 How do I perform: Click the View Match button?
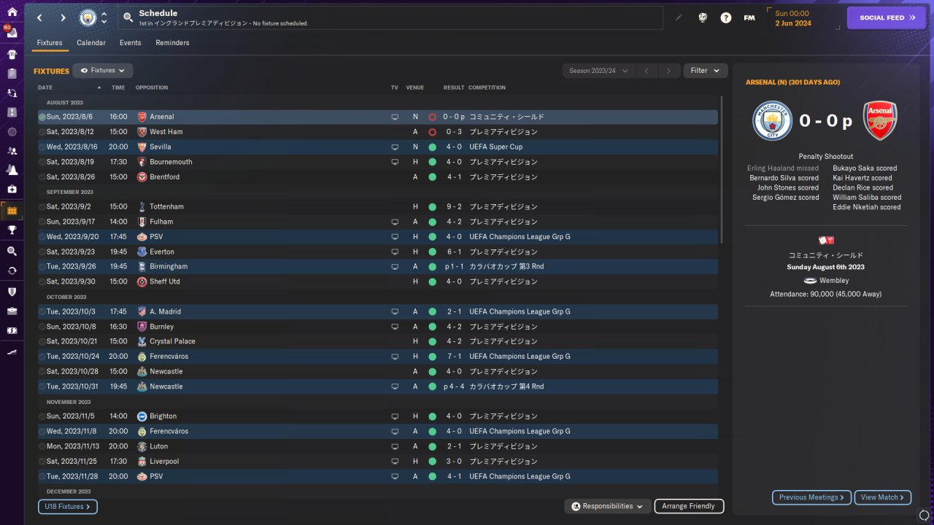[x=883, y=497]
